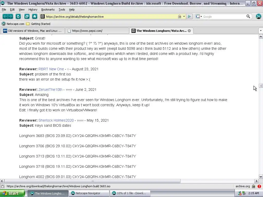Close the Windows Longhorn/Vista tab
This screenshot has width=263, height=197.
click(189, 31)
